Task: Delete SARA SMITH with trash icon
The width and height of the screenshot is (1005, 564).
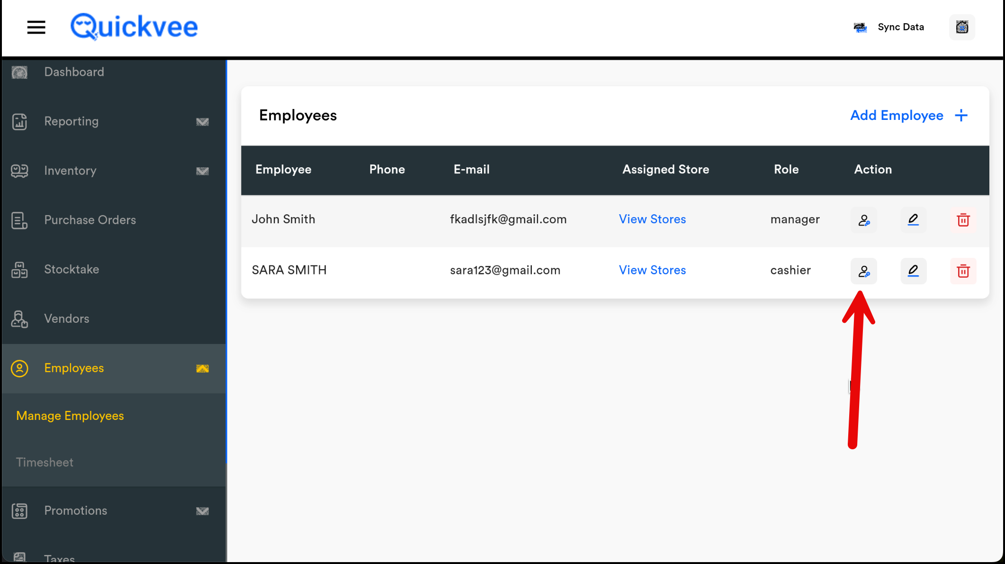Action: click(x=963, y=271)
